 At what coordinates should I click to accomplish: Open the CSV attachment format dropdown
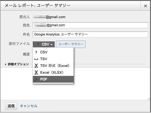[44, 44]
